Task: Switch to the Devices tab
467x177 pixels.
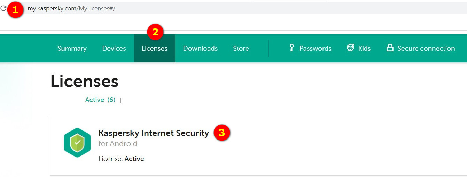Action: pyautogui.click(x=114, y=49)
